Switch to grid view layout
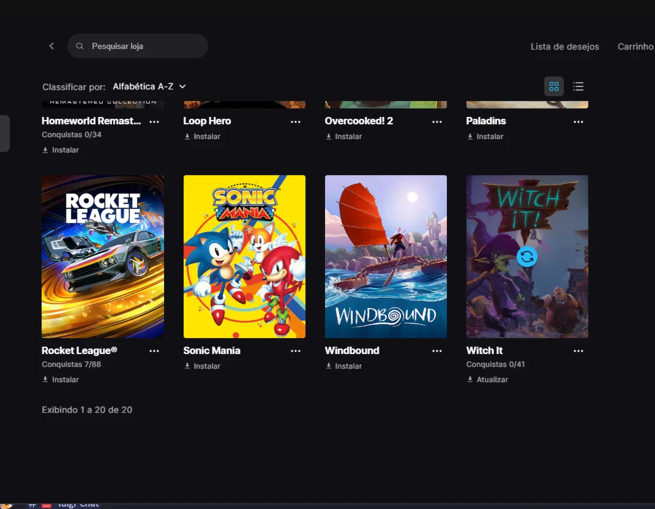This screenshot has height=509, width=655. click(x=554, y=86)
